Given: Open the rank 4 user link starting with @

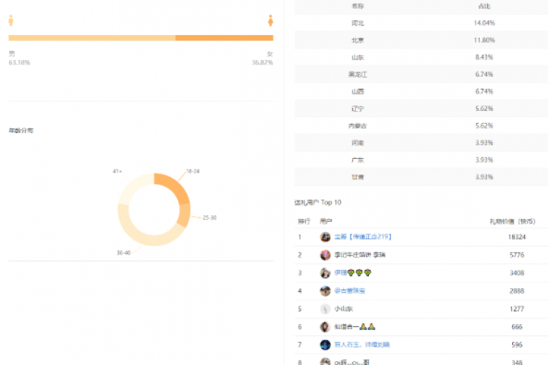Looking at the screenshot, I should click(x=349, y=291).
